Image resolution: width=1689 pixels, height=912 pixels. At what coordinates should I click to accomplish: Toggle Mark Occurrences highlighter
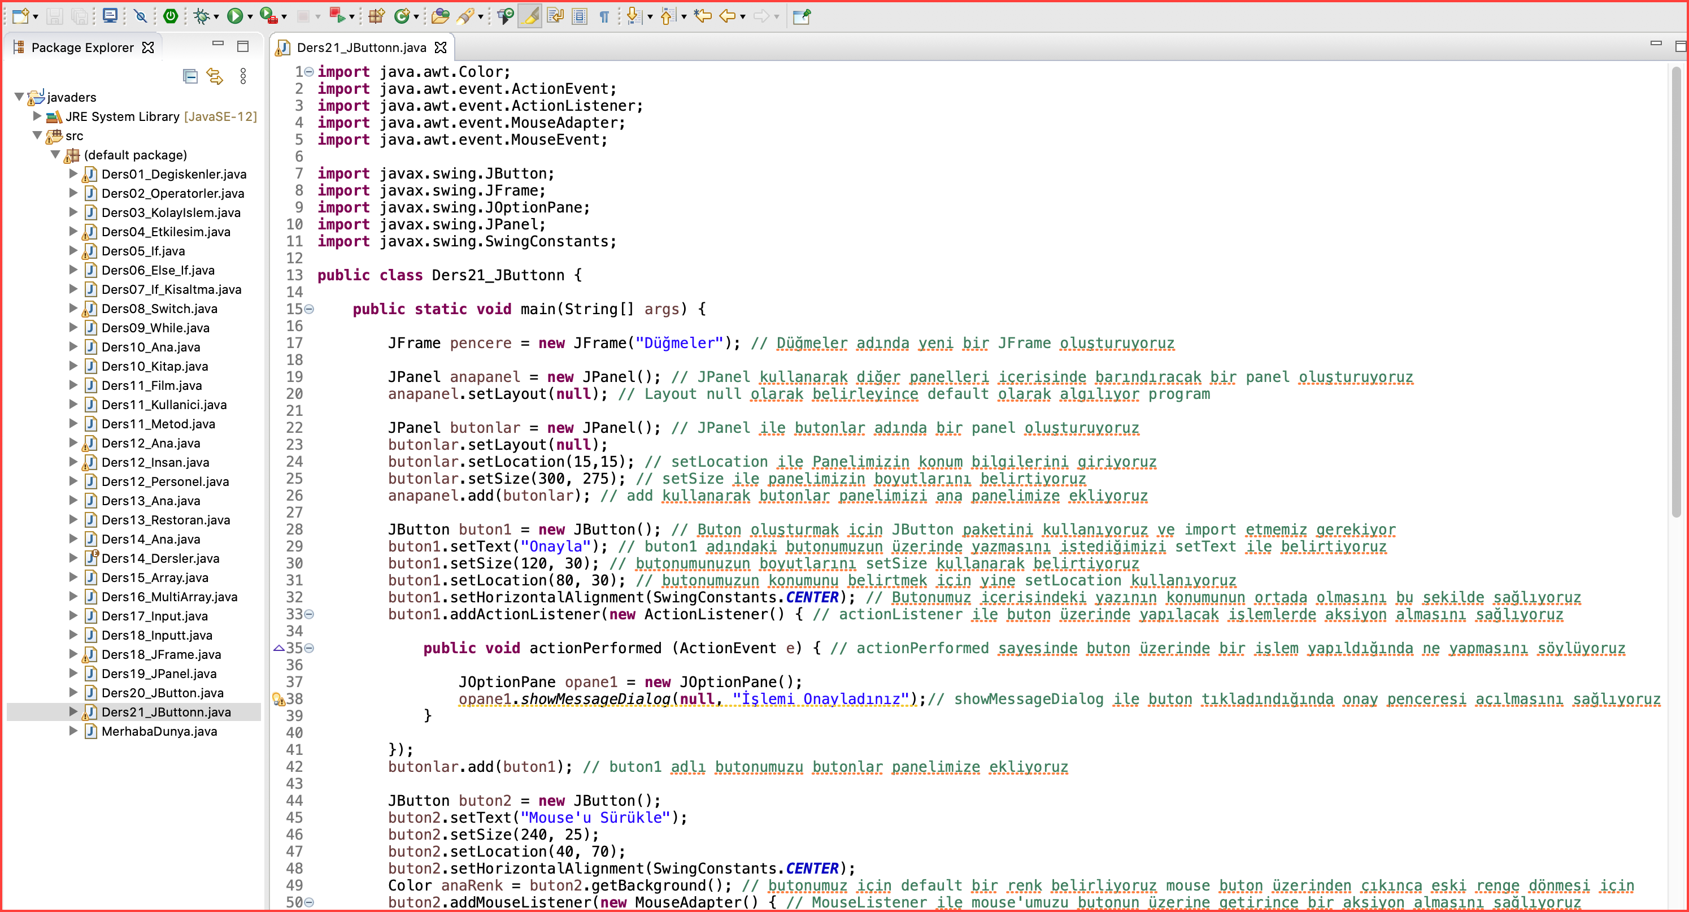pos(530,16)
